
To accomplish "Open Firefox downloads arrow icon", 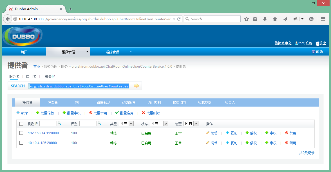I will point(265,19).
